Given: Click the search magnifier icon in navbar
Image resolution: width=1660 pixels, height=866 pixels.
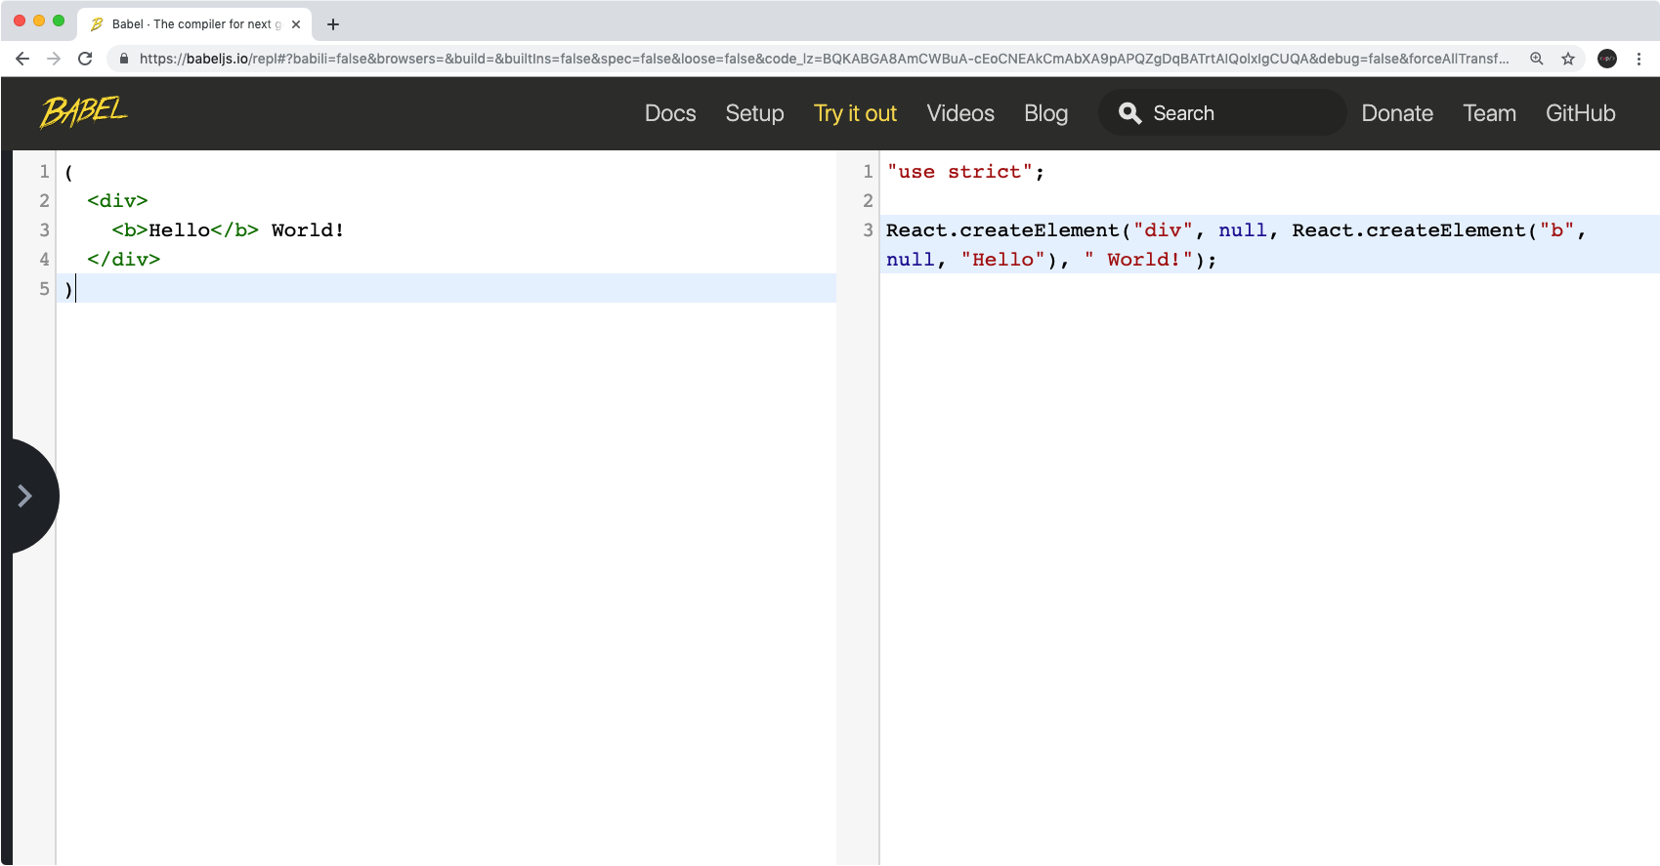Looking at the screenshot, I should 1130,113.
